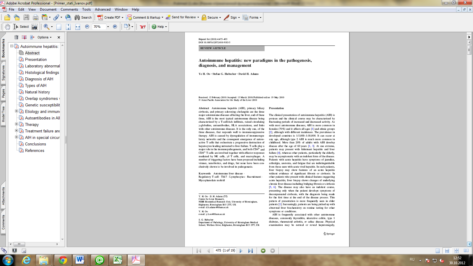Switch to Pages side tab
The width and height of the screenshot is (473, 266).
pyautogui.click(x=3, y=94)
